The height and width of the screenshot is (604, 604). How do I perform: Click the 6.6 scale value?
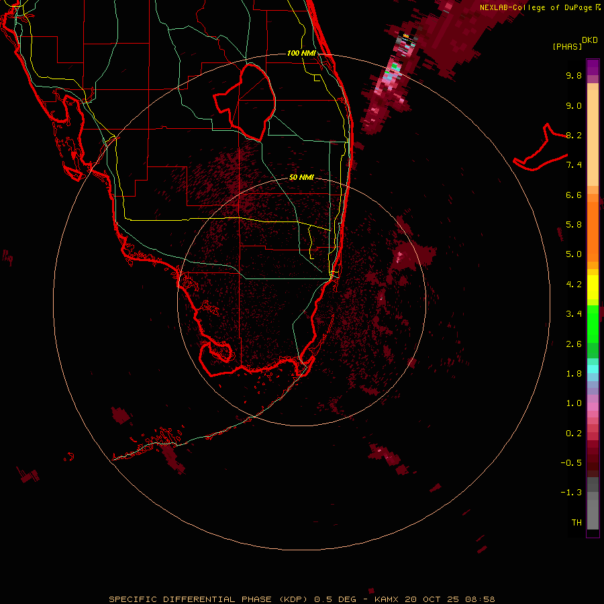point(574,195)
